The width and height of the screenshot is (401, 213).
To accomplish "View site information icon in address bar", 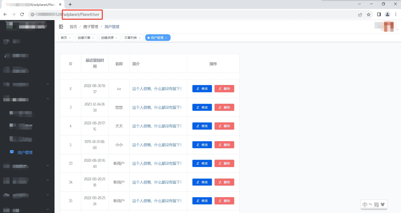I will [33, 15].
